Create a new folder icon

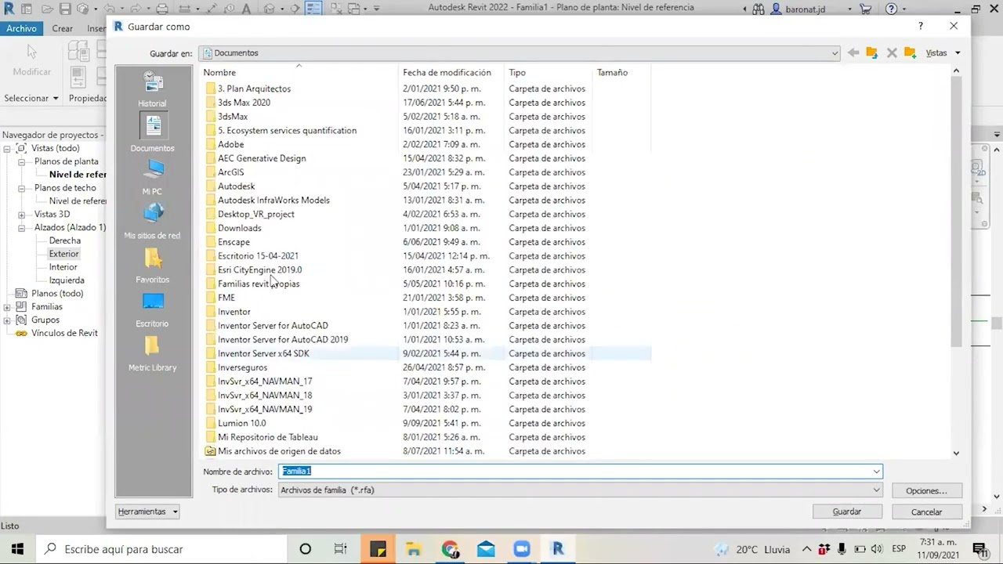coord(910,52)
